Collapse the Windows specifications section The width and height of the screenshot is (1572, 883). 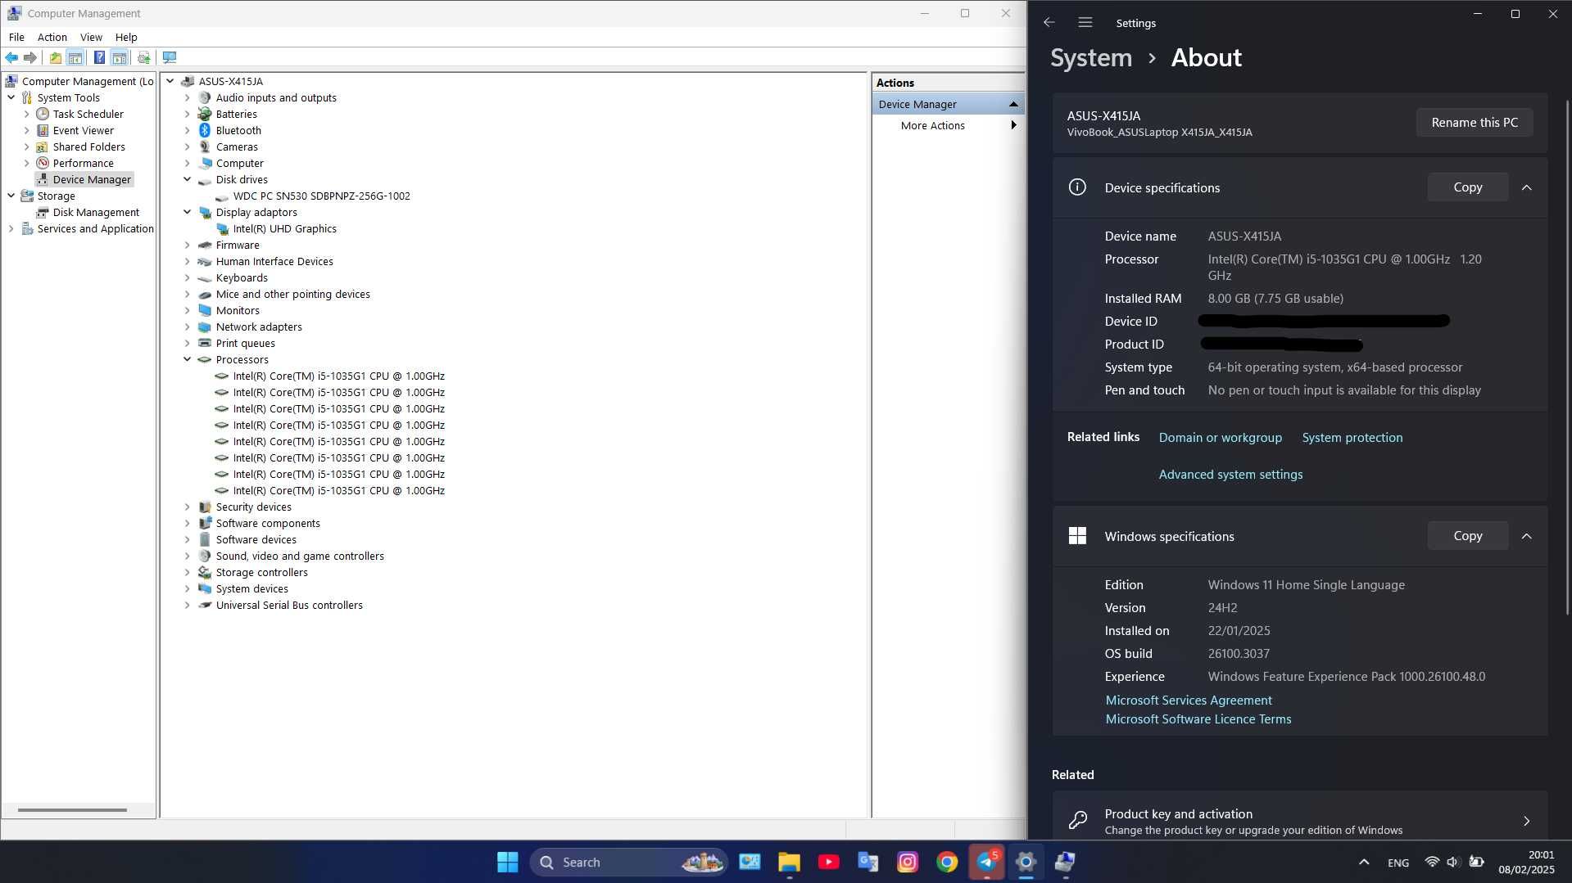1526,536
